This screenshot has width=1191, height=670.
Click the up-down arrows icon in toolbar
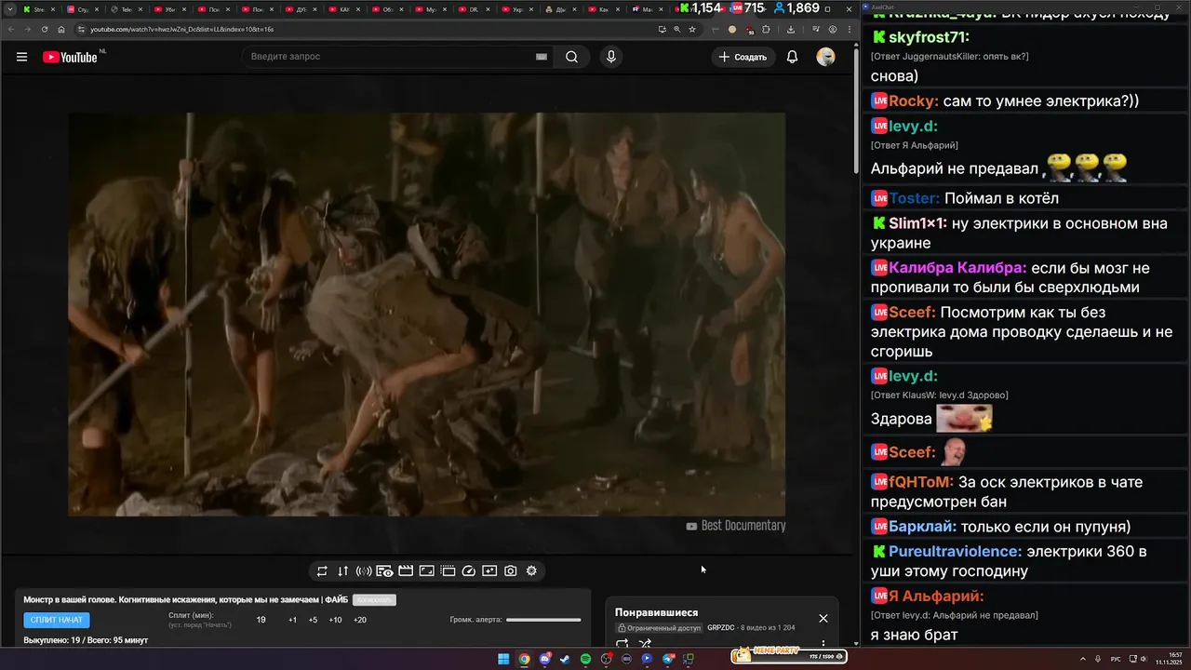342,571
